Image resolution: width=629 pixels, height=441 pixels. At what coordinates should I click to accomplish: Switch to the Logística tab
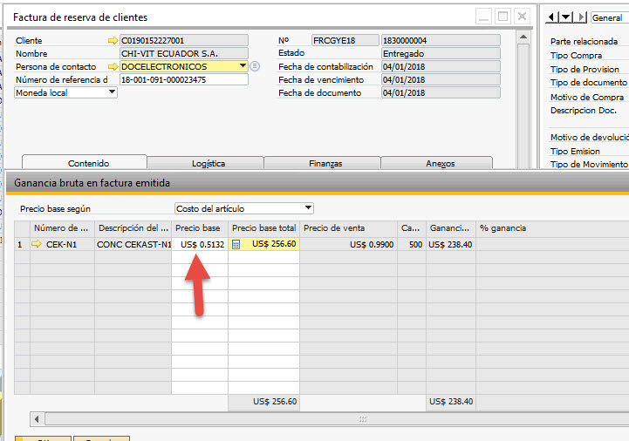[x=208, y=163]
